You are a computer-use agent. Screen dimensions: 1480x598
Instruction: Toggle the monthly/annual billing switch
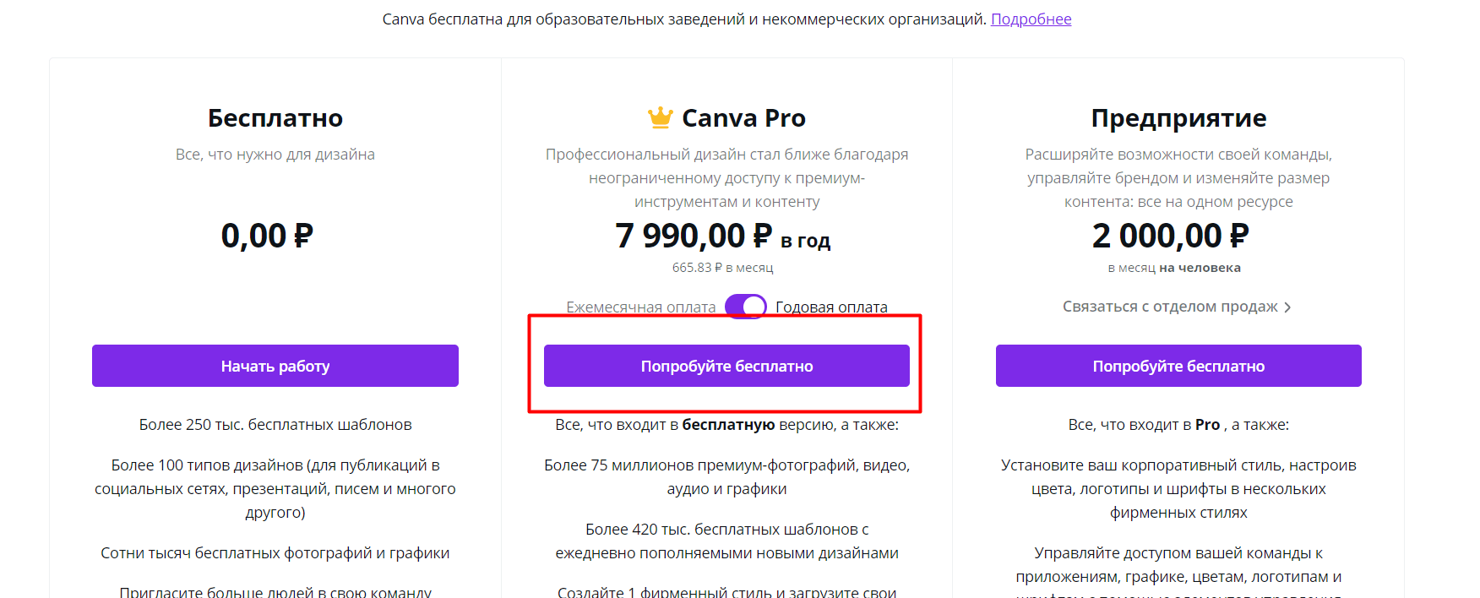[x=746, y=307]
